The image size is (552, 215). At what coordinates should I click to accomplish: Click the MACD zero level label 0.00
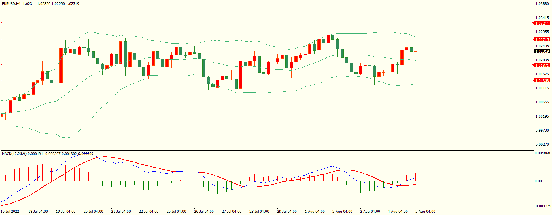[538, 181]
